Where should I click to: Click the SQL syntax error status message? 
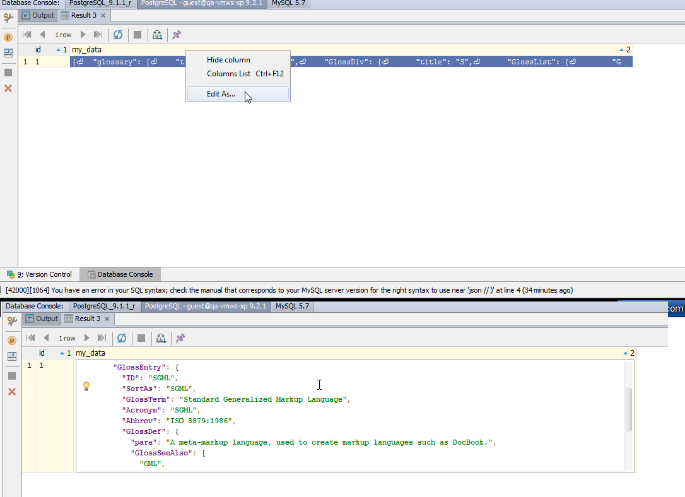[290, 290]
